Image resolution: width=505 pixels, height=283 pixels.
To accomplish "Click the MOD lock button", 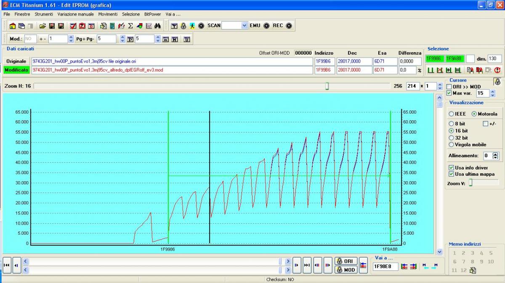I will (346, 270).
